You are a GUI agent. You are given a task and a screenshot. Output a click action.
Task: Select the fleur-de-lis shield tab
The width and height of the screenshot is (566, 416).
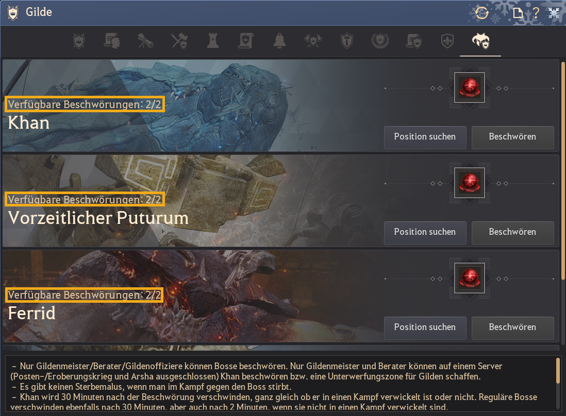click(x=447, y=41)
